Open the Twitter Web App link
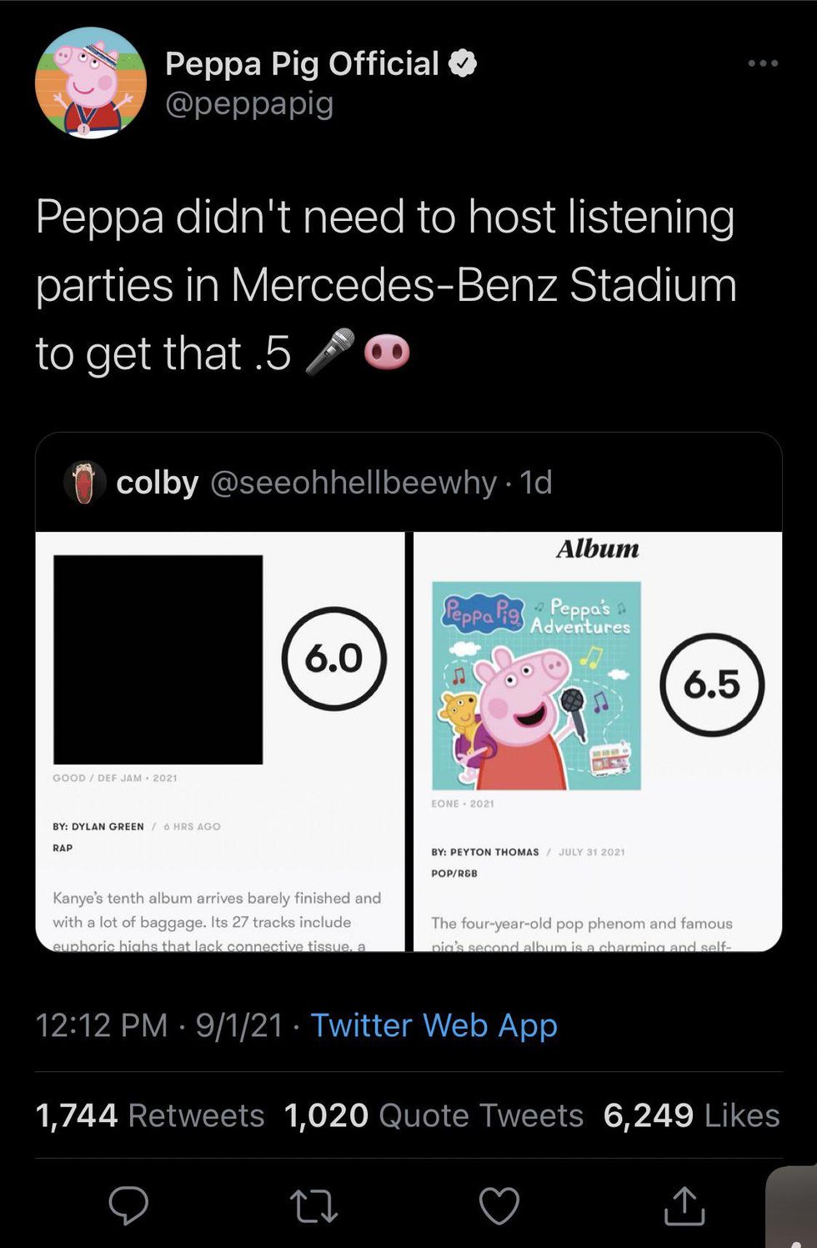The height and width of the screenshot is (1248, 817). (x=434, y=1025)
